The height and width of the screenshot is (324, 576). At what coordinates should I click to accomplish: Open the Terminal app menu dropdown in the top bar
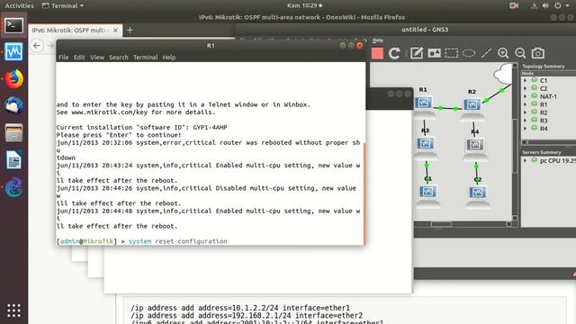(63, 5)
